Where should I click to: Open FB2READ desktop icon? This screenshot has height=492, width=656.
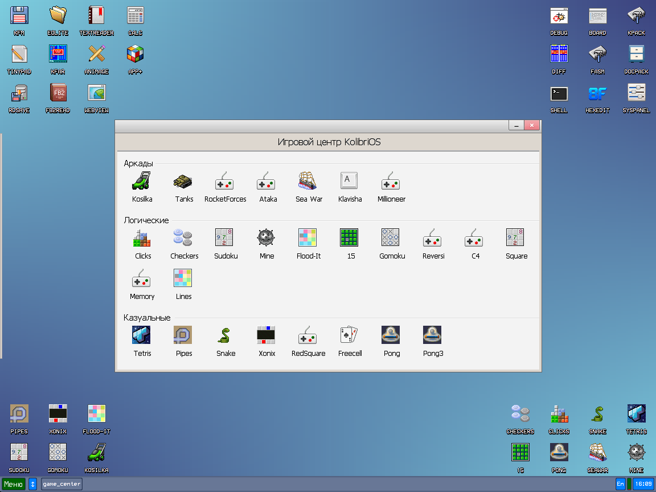point(58,99)
